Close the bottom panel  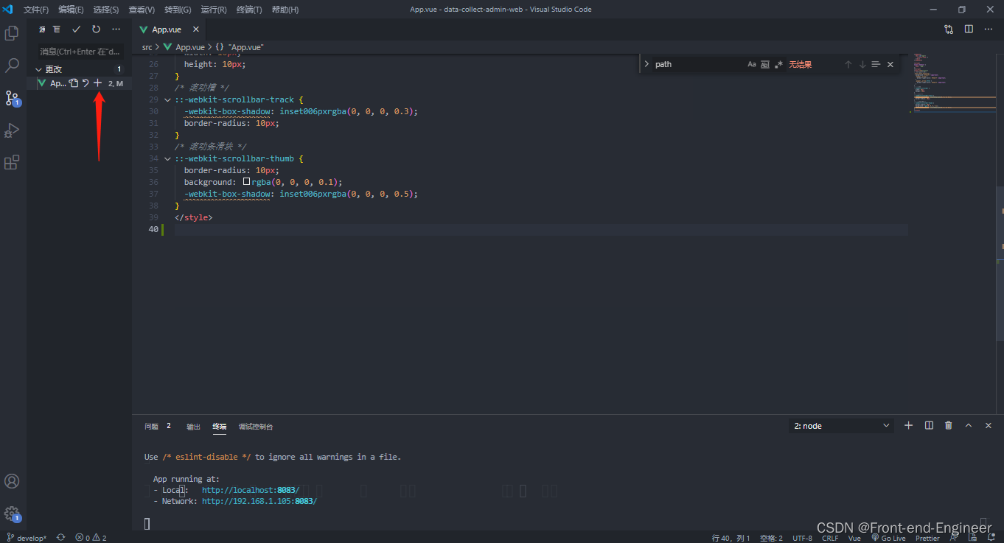point(989,425)
